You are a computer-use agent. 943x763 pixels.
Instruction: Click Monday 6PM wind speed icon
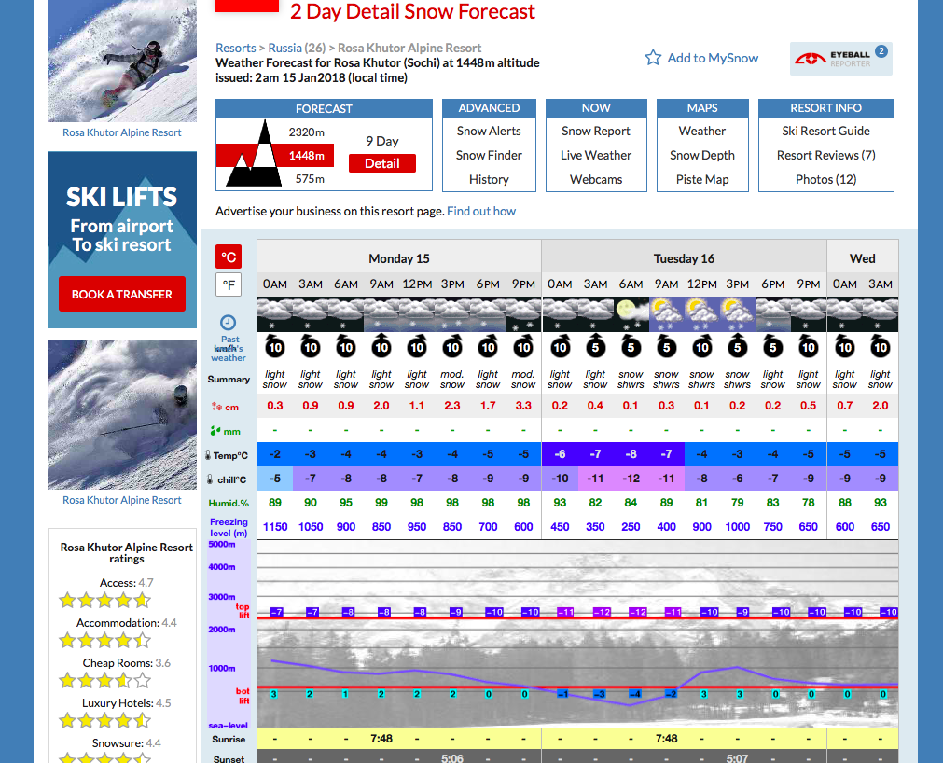(488, 346)
